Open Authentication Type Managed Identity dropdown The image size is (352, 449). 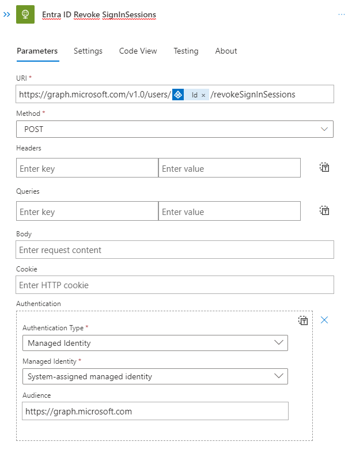(155, 343)
